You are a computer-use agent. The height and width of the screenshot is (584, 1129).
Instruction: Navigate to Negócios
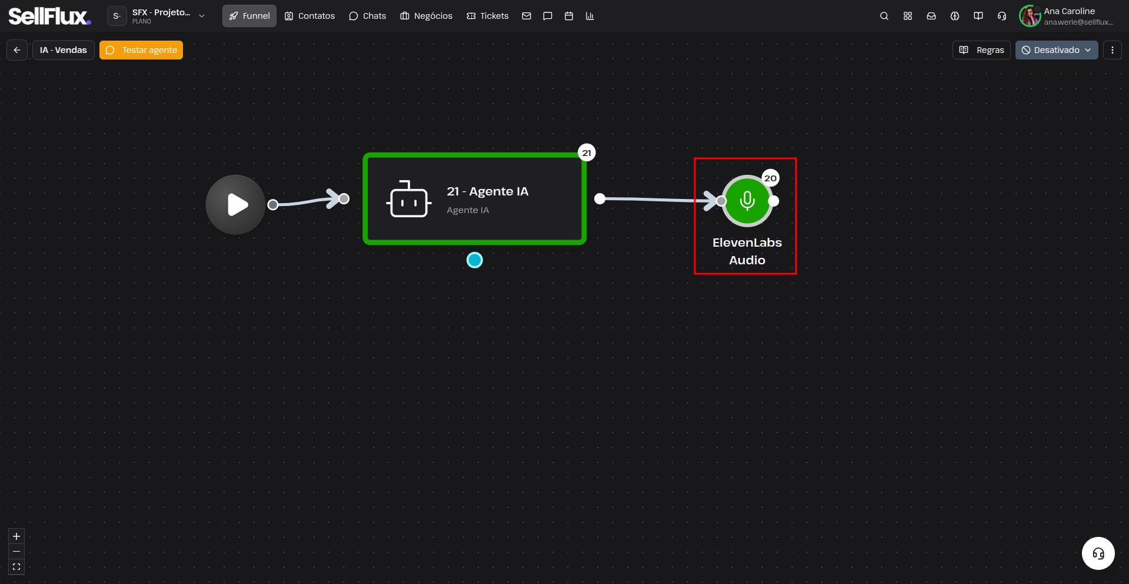pos(427,16)
